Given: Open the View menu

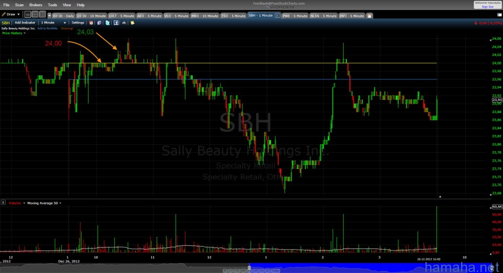Looking at the screenshot, I should click(67, 5).
